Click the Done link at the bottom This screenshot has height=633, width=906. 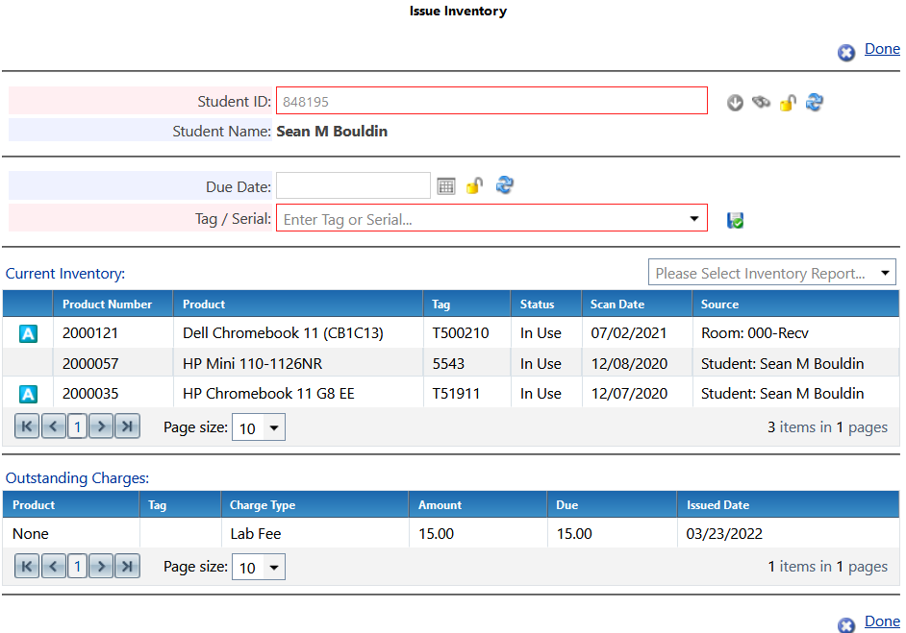click(882, 621)
